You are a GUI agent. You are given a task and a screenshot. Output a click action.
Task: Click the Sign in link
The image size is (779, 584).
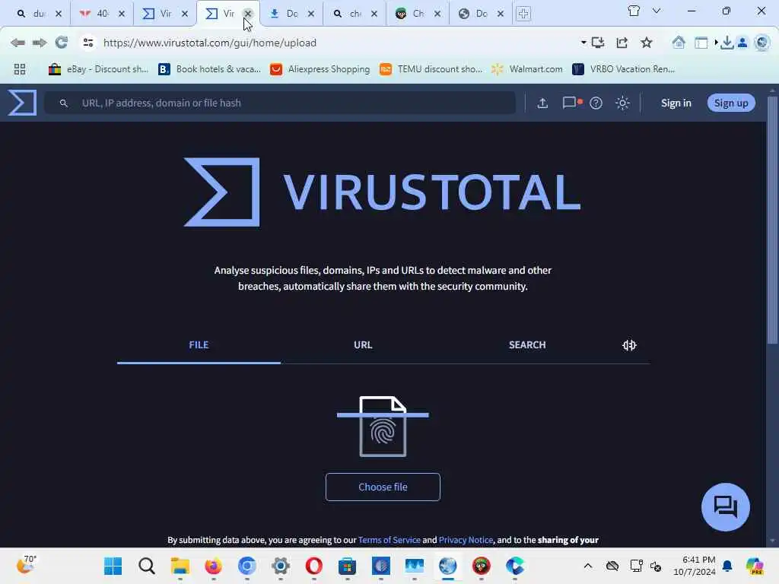coord(676,103)
